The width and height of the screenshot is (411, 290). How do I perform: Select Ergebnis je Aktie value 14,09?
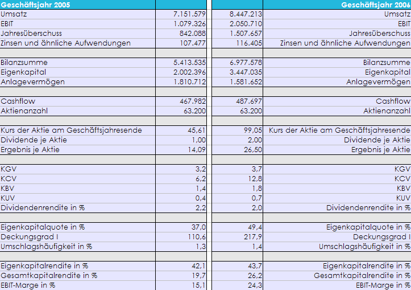pos(197,150)
